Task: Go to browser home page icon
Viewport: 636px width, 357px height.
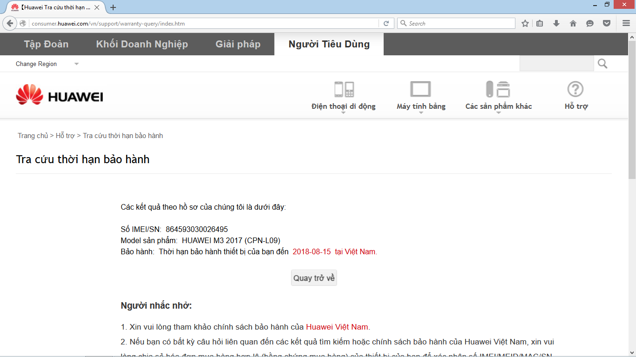Action: [573, 23]
